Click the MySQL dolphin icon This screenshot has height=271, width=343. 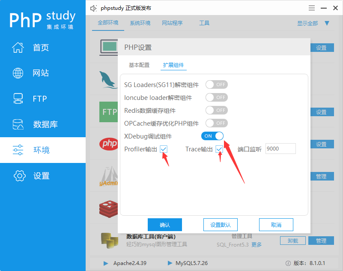pos(108,80)
